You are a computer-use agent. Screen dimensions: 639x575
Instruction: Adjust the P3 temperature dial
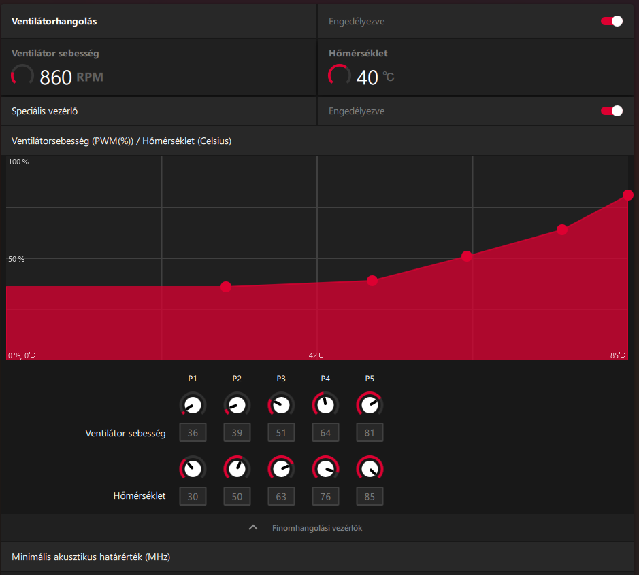281,468
